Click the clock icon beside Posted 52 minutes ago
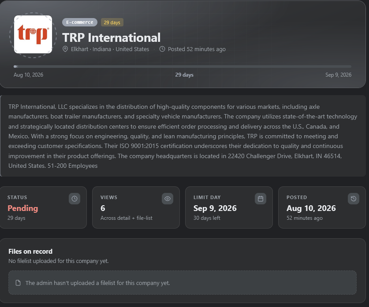Image resolution: width=369 pixels, height=307 pixels. tap(162, 49)
